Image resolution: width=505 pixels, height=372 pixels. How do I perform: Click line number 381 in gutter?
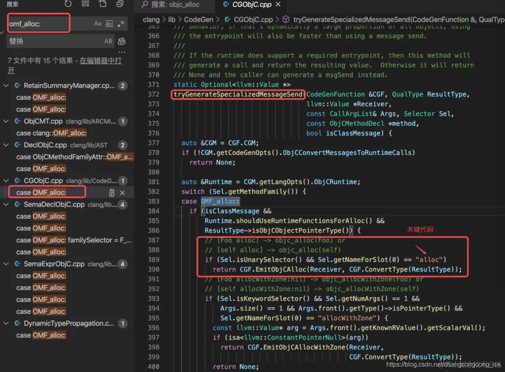153,182
